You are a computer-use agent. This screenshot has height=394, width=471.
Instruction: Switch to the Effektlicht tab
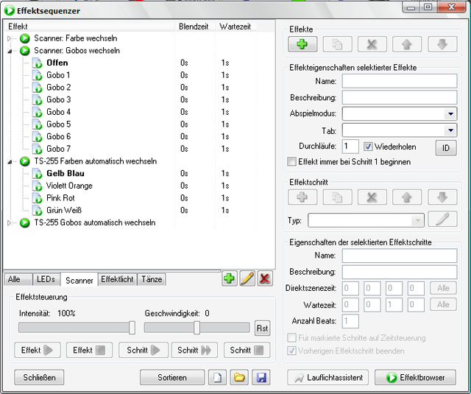117,280
